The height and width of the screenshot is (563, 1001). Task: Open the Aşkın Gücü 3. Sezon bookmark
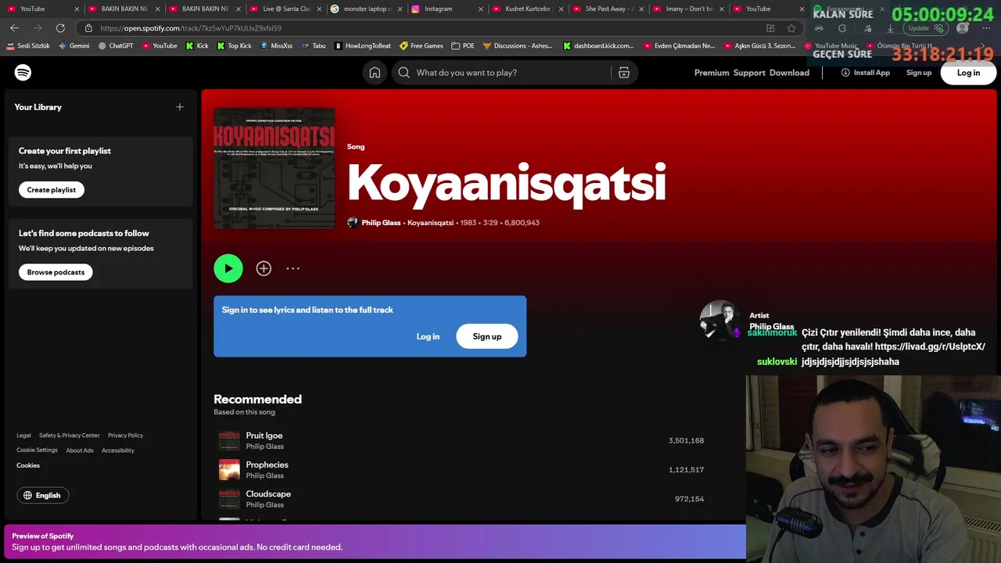pos(759,46)
